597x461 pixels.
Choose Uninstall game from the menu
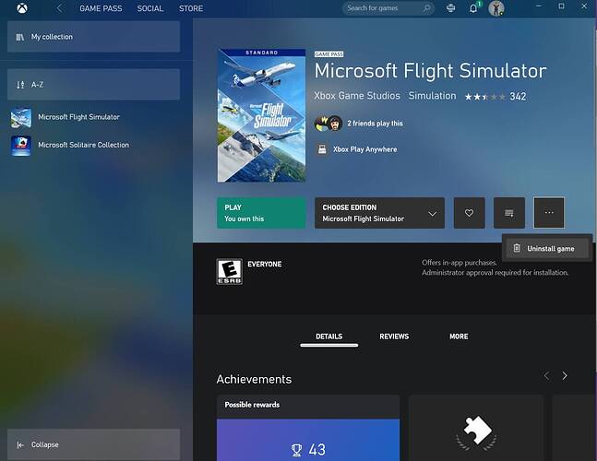click(x=547, y=249)
